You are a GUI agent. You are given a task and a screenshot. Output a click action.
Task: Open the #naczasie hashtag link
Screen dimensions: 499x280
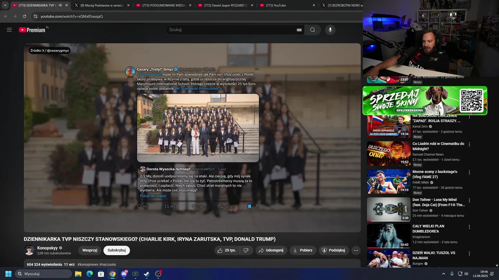108,264
